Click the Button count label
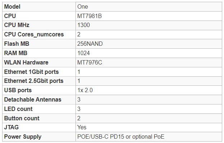 pos(22,118)
